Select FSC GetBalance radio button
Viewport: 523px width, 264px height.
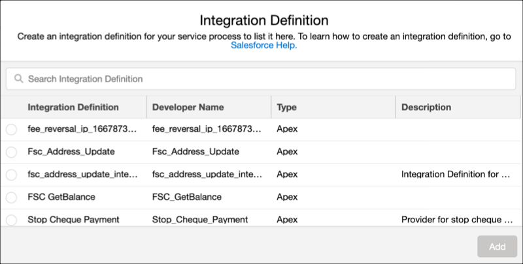tap(11, 197)
